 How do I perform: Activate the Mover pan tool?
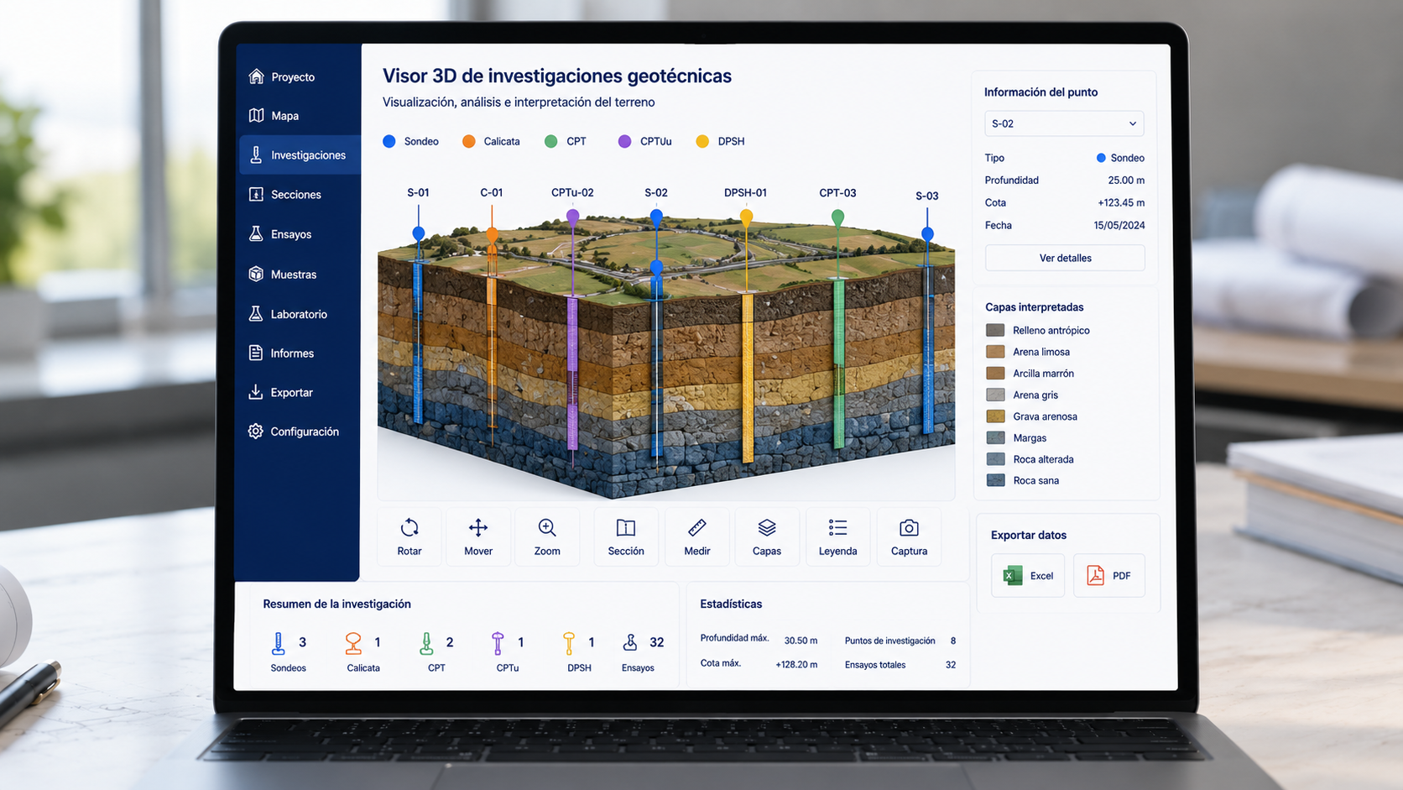pos(478,537)
